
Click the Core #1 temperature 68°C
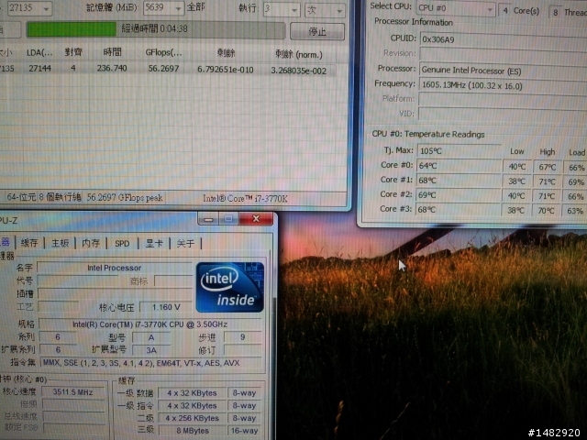pyautogui.click(x=459, y=181)
